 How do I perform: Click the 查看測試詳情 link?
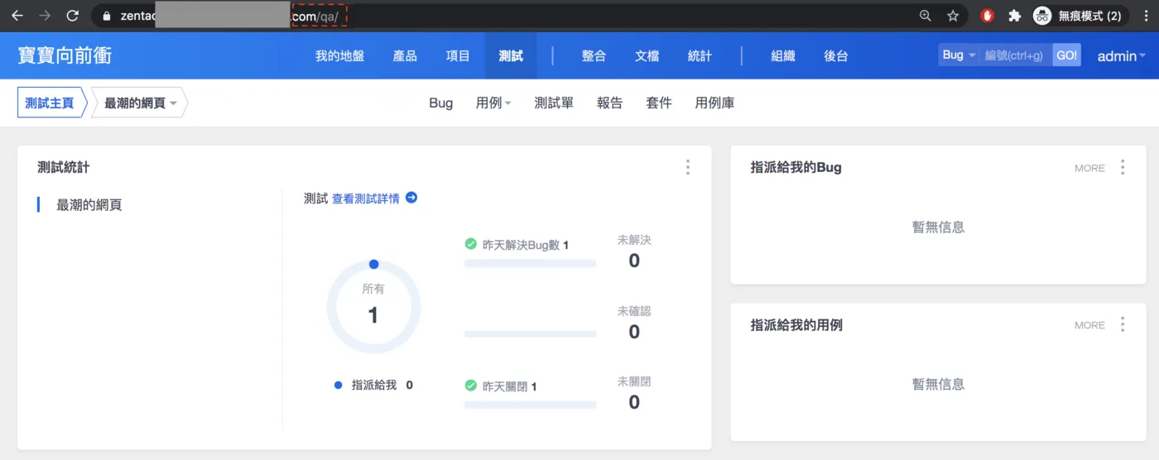tap(366, 199)
